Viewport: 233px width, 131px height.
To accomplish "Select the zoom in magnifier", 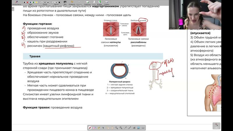I will click(x=116, y=128).
